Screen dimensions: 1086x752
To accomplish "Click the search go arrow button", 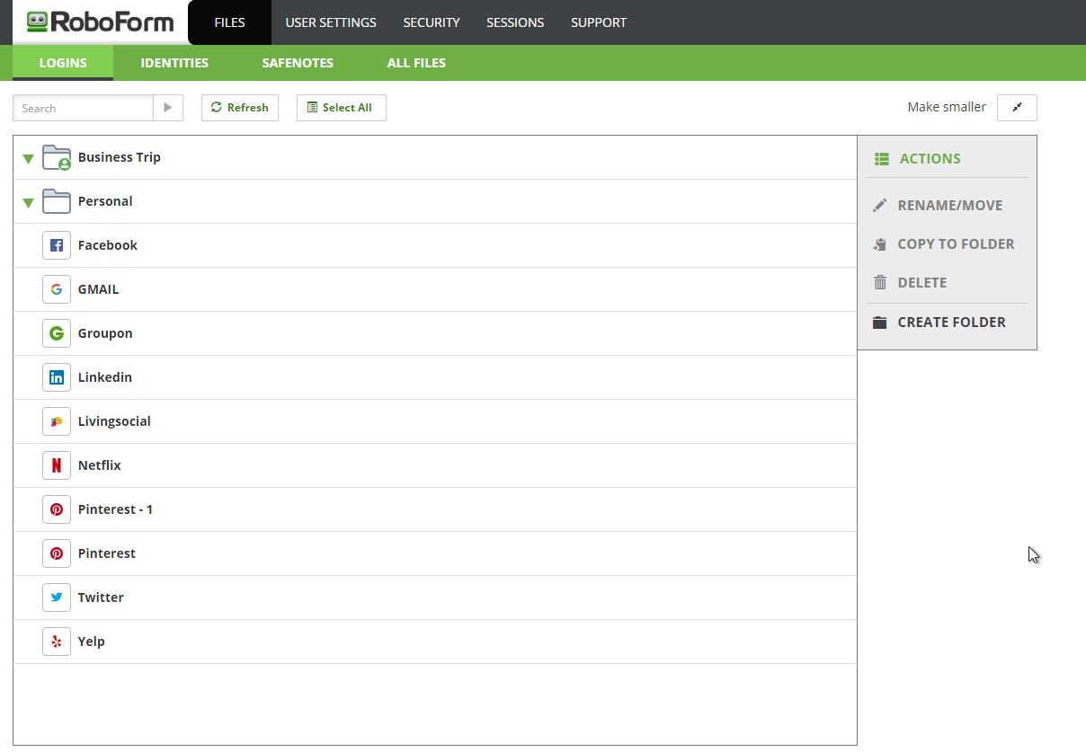I will (168, 108).
